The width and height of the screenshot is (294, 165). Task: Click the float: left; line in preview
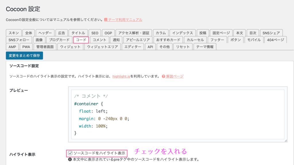coord(93,111)
